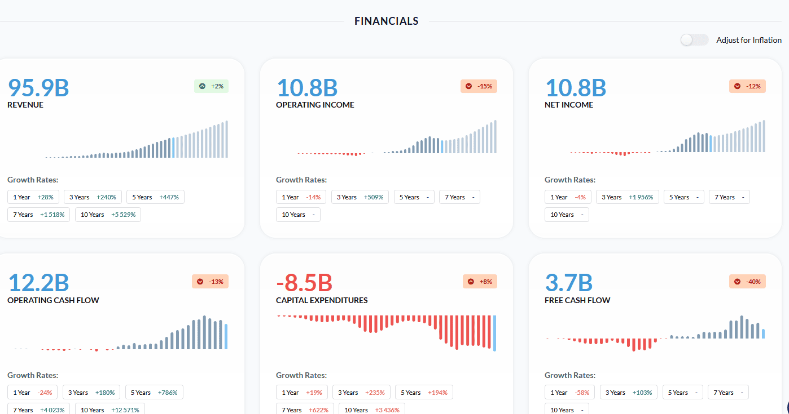Screen dimensions: 789x414
Task: Select Operating Income 3 Years rate +509%
Action: point(360,197)
